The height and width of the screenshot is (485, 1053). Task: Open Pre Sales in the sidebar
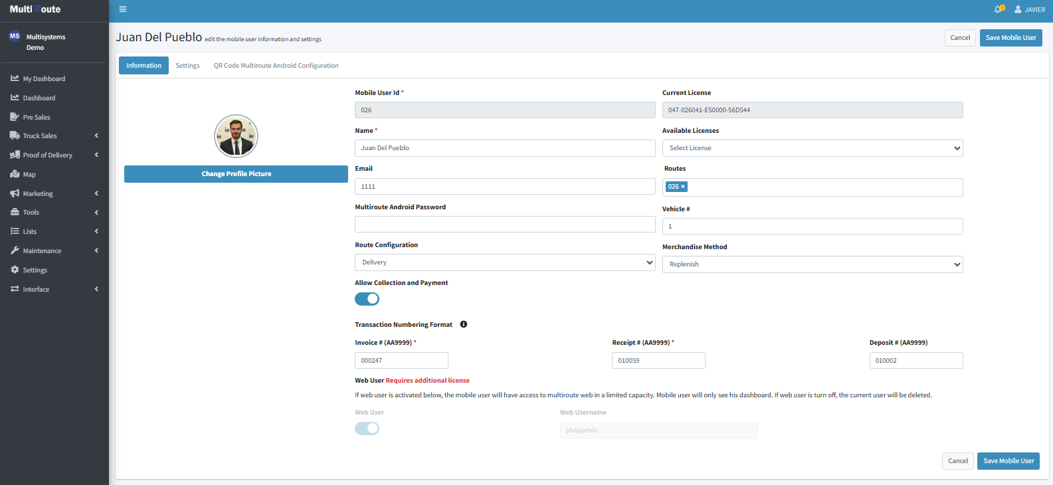(37, 117)
